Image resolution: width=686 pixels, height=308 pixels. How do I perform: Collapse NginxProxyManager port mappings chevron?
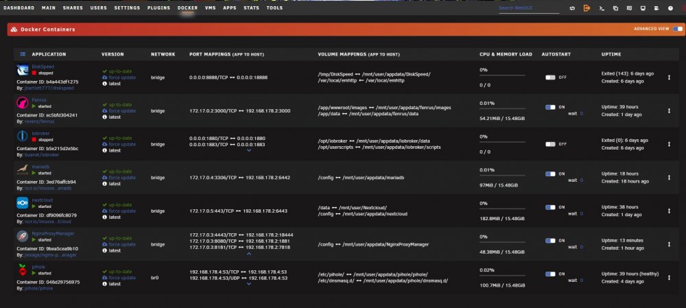point(249,253)
